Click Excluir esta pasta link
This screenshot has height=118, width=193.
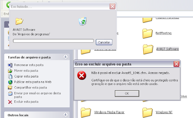[26, 102]
